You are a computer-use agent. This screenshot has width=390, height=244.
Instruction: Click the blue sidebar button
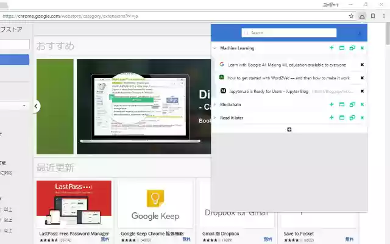click(15, 60)
